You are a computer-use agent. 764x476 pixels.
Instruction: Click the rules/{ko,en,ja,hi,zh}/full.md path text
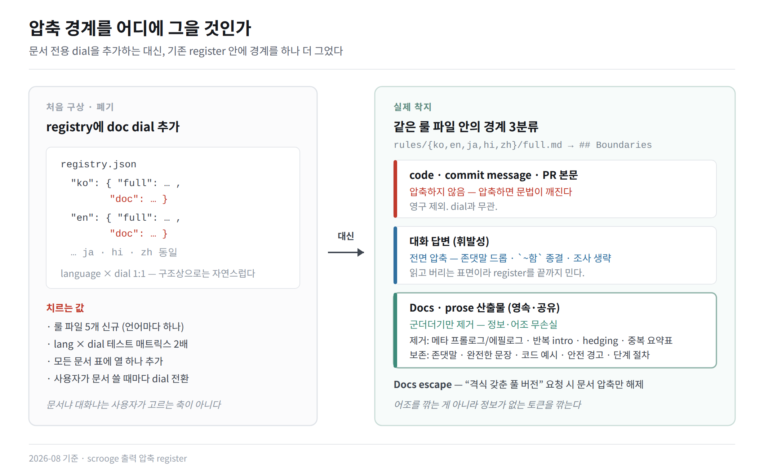pos(477,145)
